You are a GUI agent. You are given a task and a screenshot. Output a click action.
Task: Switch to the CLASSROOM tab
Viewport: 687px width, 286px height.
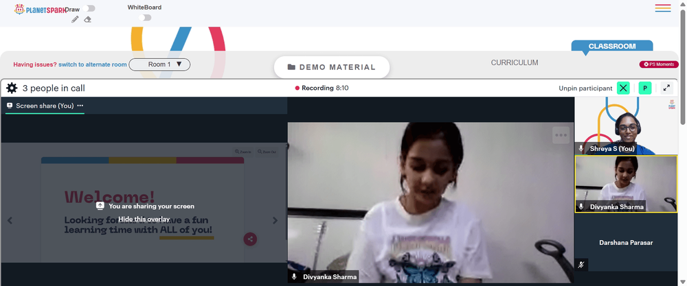pos(611,47)
